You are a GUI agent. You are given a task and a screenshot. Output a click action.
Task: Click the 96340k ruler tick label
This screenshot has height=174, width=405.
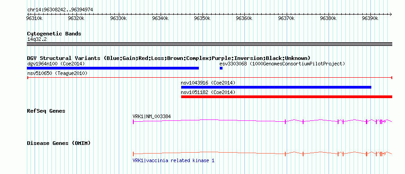pyautogui.click(x=160, y=19)
